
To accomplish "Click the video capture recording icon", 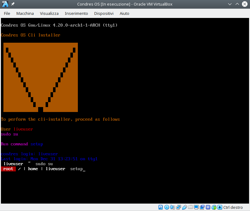I will pos(202,207).
